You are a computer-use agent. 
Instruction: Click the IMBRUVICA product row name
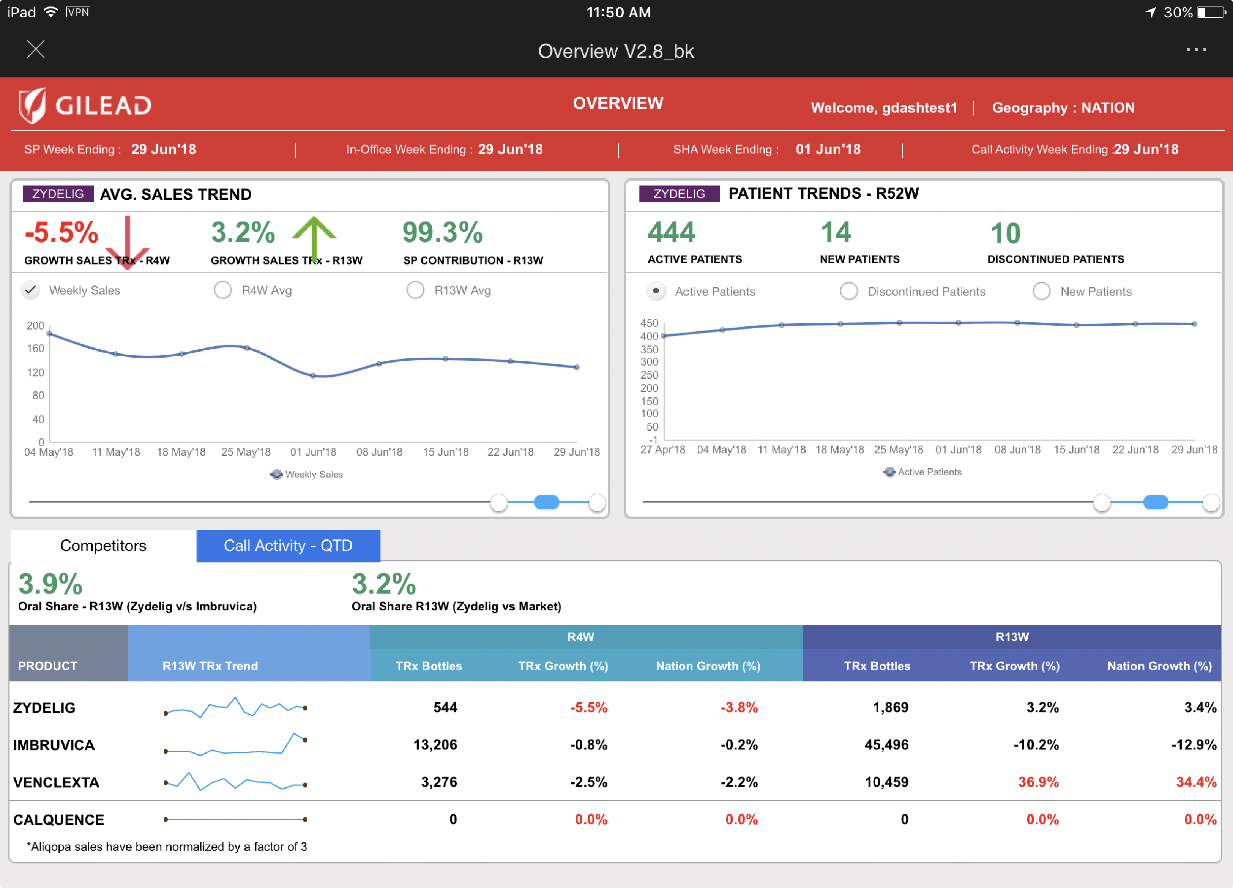coord(54,745)
